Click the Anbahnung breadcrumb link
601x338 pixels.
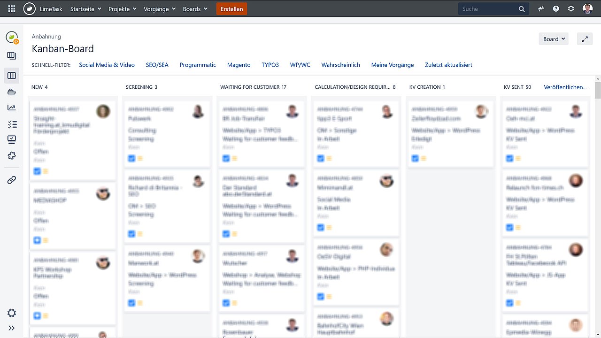tap(46, 36)
